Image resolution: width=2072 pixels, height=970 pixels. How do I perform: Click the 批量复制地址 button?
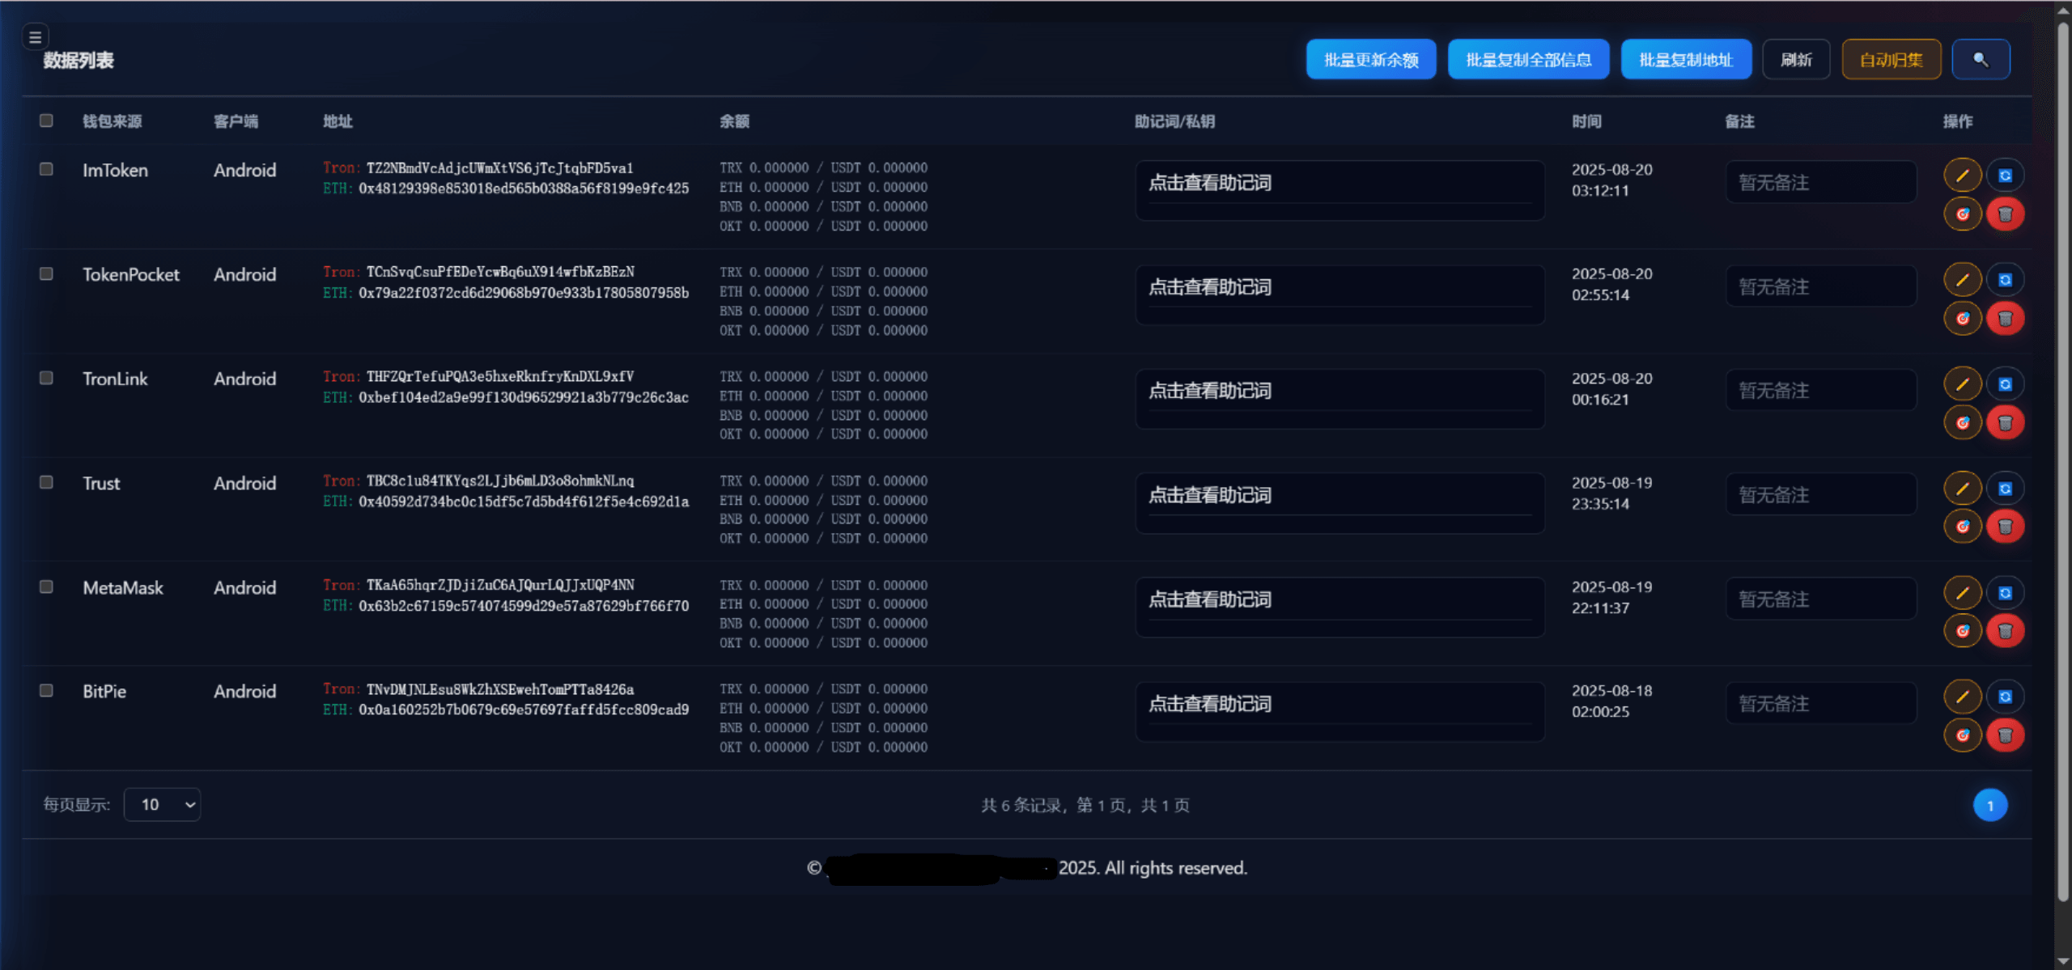[x=1685, y=60]
